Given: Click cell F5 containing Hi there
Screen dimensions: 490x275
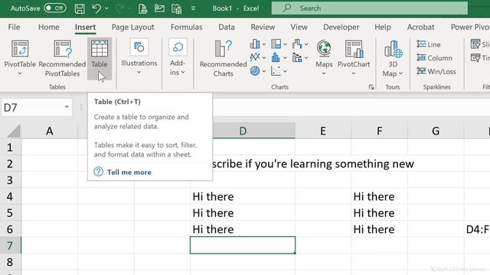Looking at the screenshot, I should coord(380,213).
